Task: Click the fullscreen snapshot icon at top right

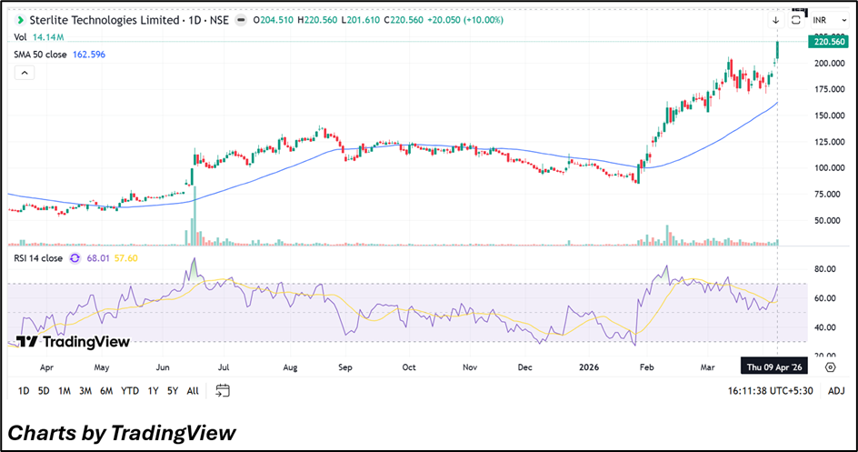Action: 797,19
